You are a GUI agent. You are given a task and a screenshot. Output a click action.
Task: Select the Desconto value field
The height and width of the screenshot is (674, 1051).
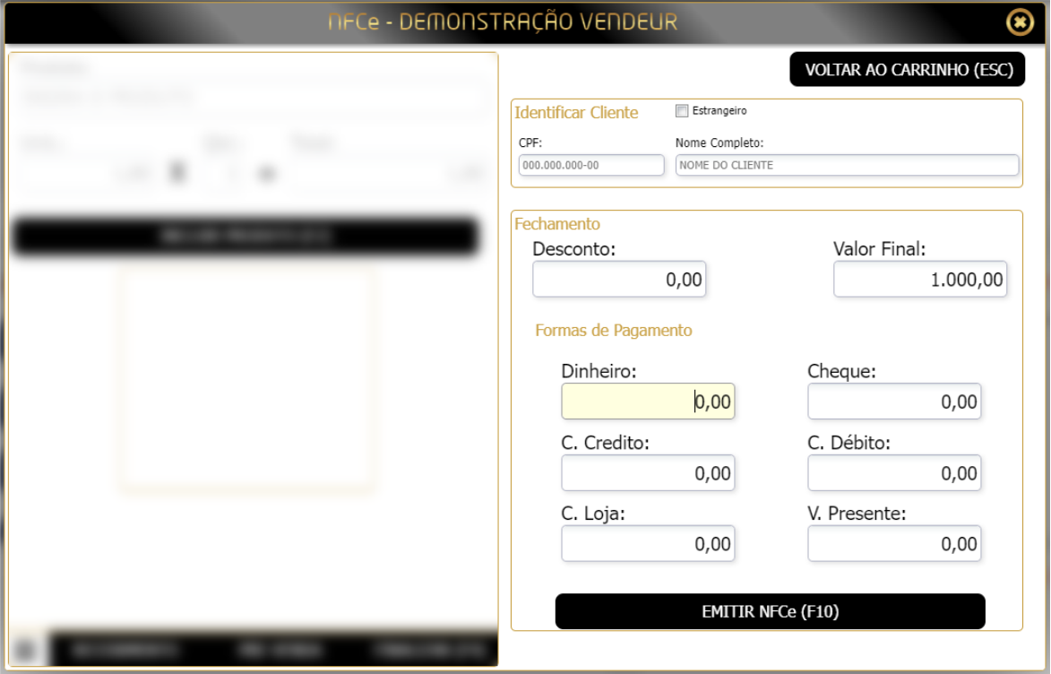(x=619, y=279)
